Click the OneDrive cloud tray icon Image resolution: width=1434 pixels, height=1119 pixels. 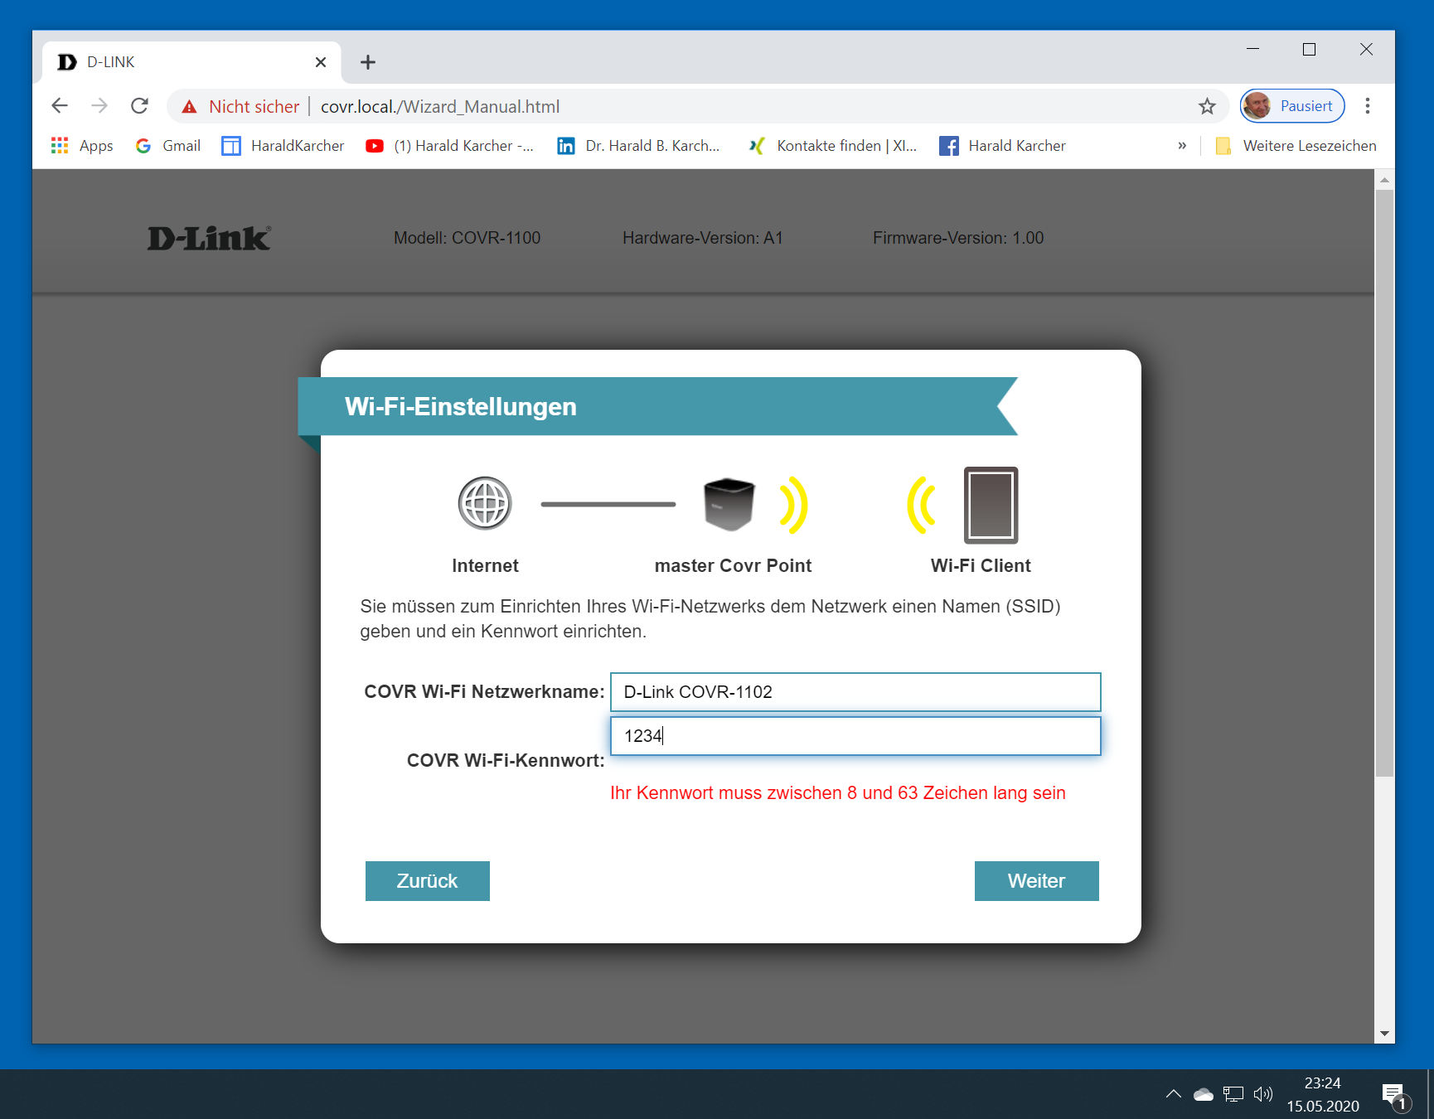(1204, 1094)
